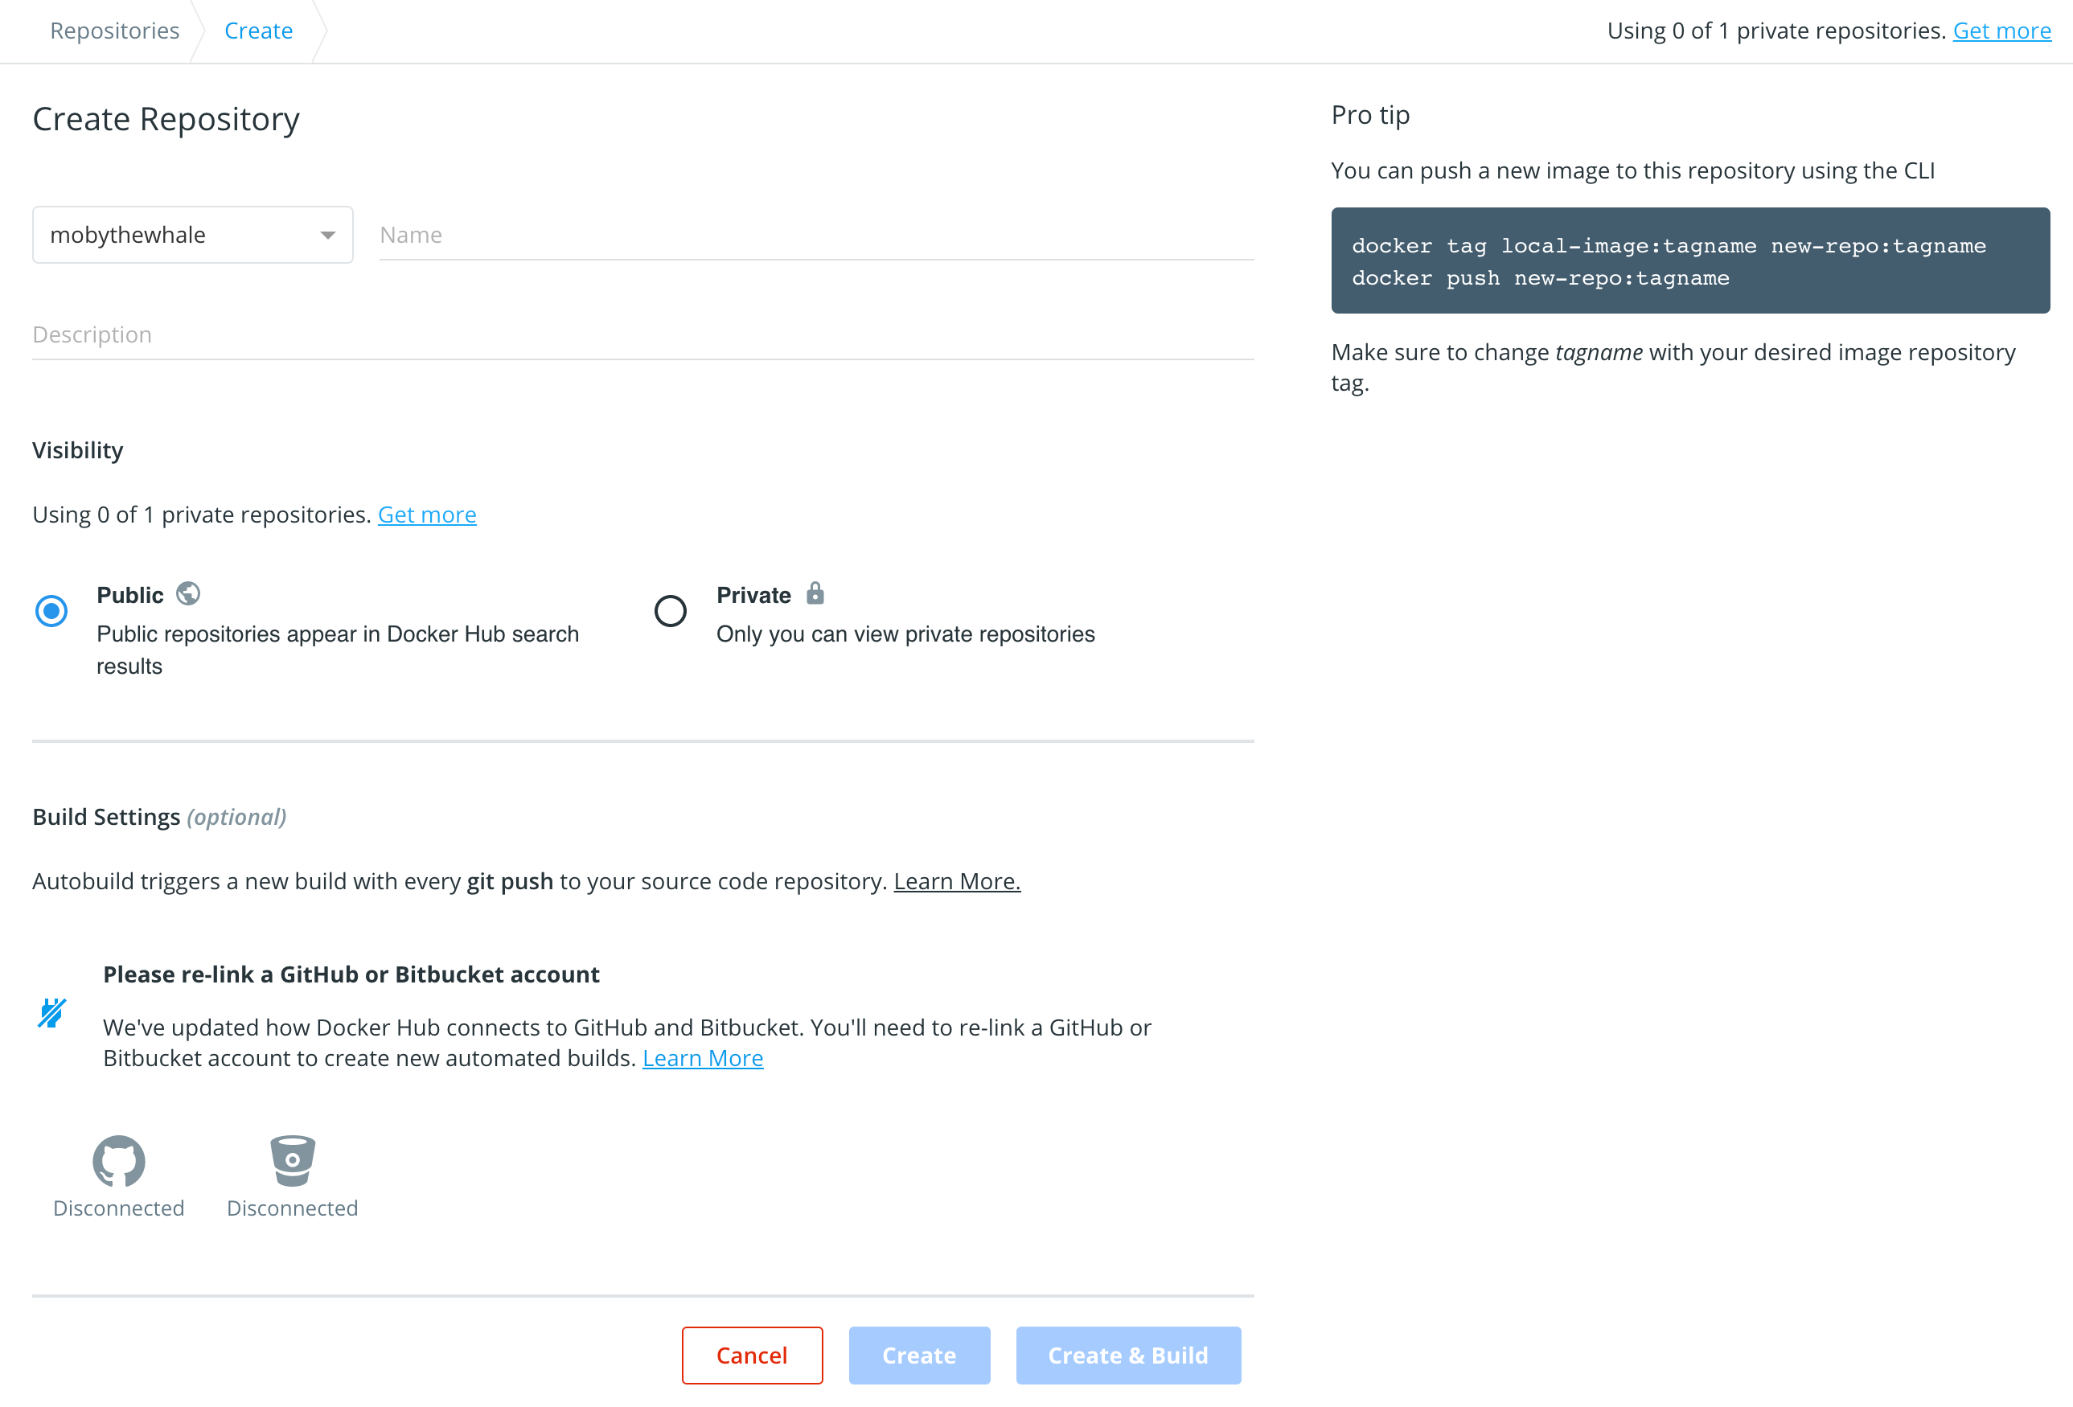2073x1407 pixels.
Task: Click the Cancel button
Action: tap(753, 1354)
